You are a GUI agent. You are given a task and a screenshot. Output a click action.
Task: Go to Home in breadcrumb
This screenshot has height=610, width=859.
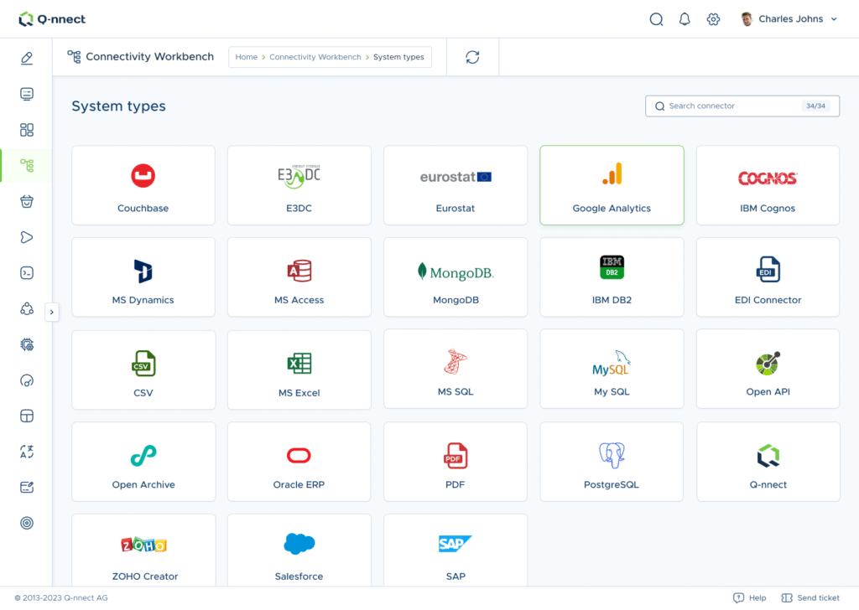(246, 57)
